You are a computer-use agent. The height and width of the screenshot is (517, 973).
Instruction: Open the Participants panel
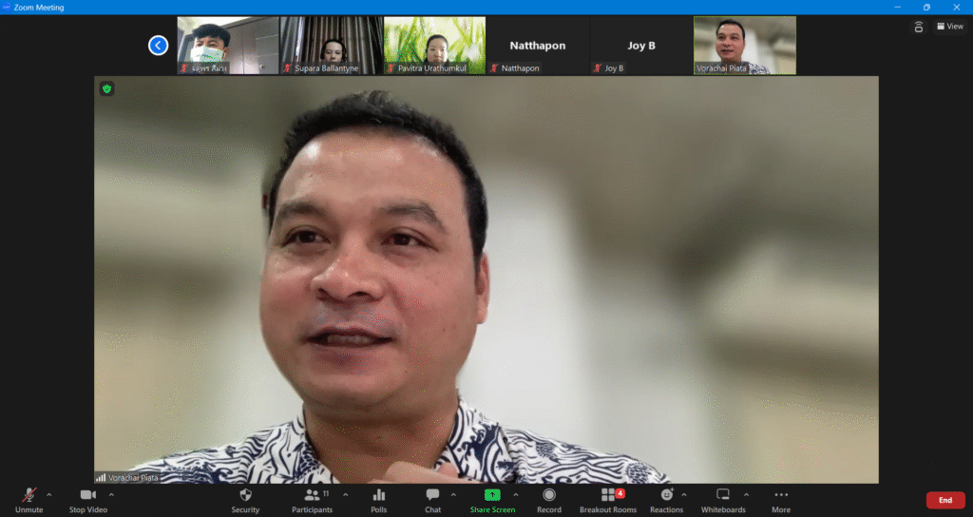(312, 495)
